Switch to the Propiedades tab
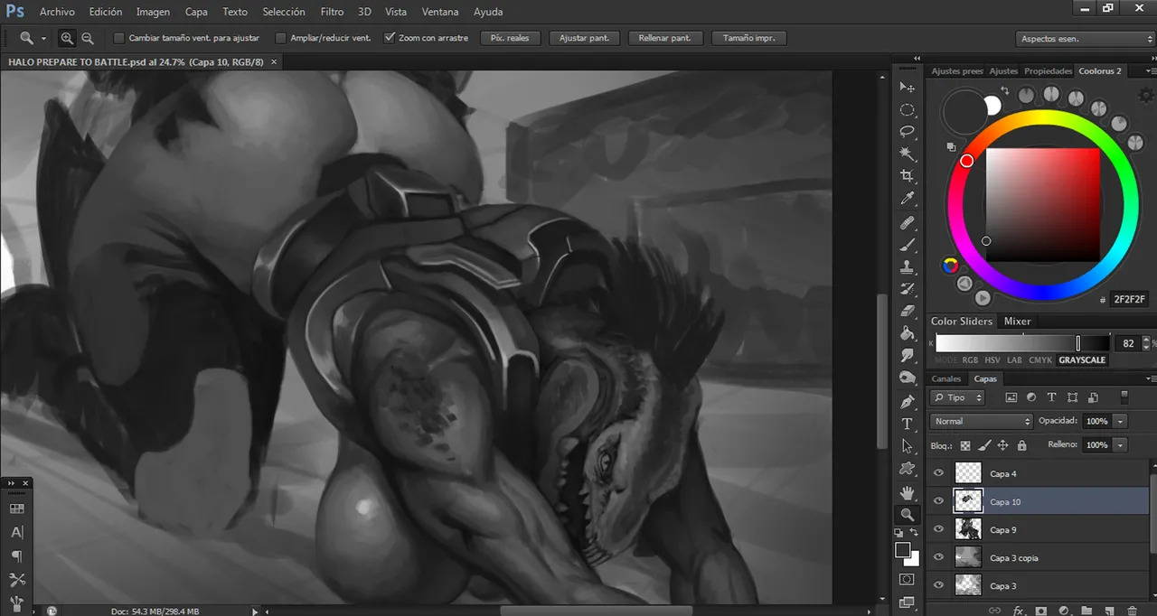 (x=1049, y=70)
